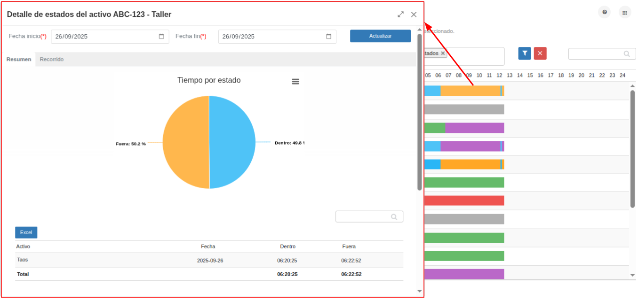
Task: Open the help icon in the background page
Action: pos(605,13)
